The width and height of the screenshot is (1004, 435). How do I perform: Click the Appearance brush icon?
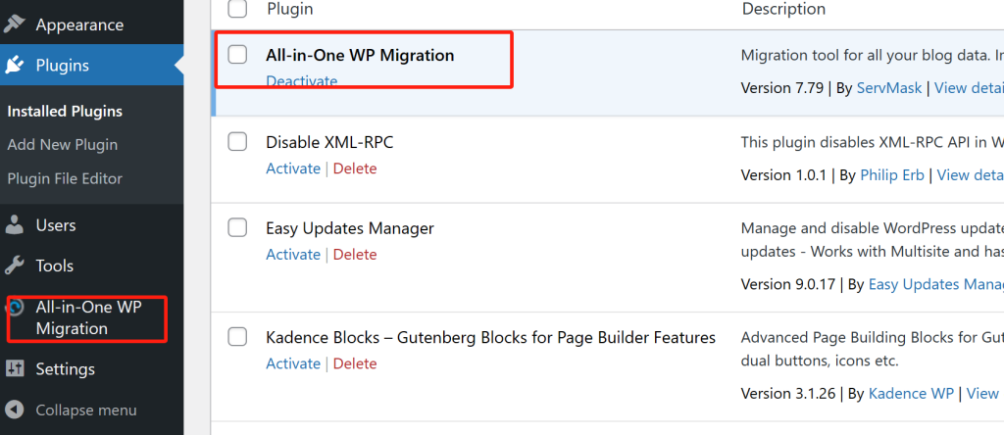14,24
